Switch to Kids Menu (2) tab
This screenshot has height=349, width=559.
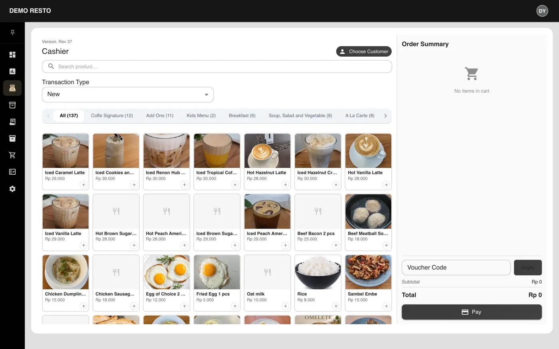201,116
